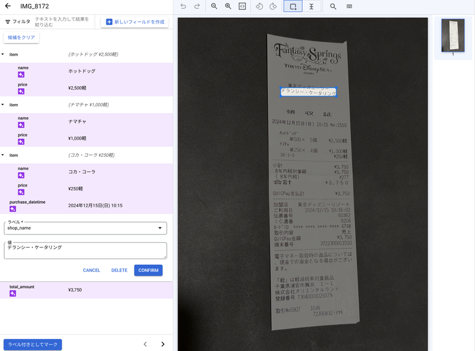Select the 2024年12月15日(日) 10:15 datetime value

coord(96,205)
